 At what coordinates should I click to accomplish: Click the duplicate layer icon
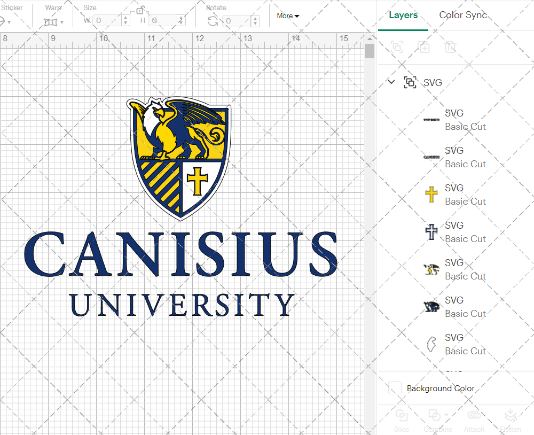coord(424,47)
